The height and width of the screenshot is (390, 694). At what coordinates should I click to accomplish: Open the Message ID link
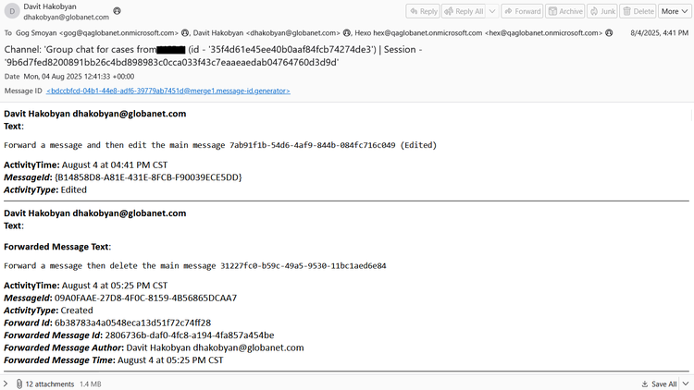tap(168, 91)
